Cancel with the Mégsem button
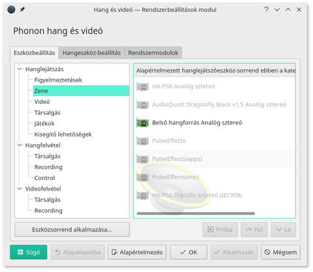Viewport: 313px width, 272px height. point(280,252)
